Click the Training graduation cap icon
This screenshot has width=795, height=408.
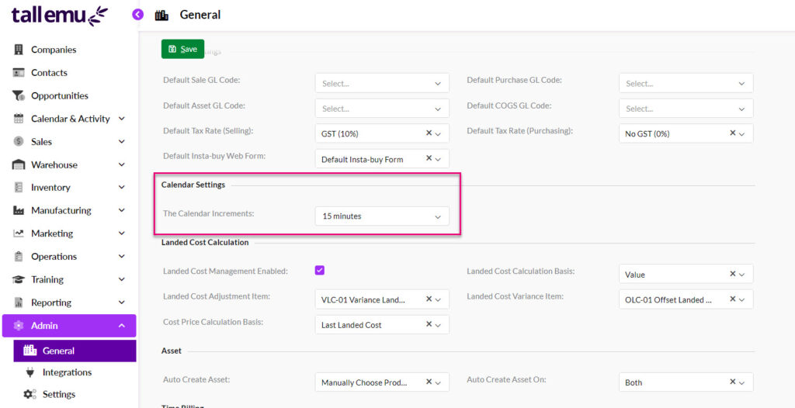point(19,279)
